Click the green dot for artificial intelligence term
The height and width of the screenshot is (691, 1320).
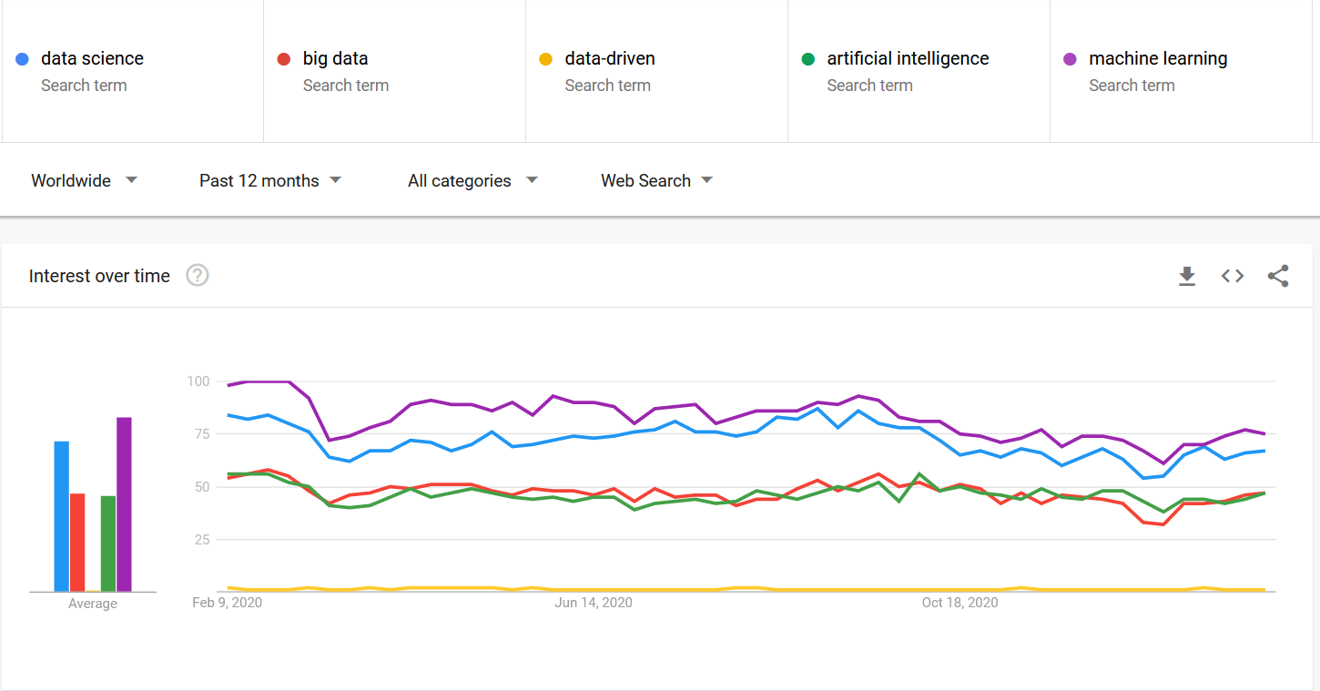pyautogui.click(x=808, y=58)
